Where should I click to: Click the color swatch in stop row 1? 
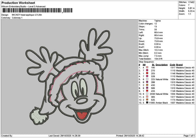pyautogui.click(x=147, y=67)
